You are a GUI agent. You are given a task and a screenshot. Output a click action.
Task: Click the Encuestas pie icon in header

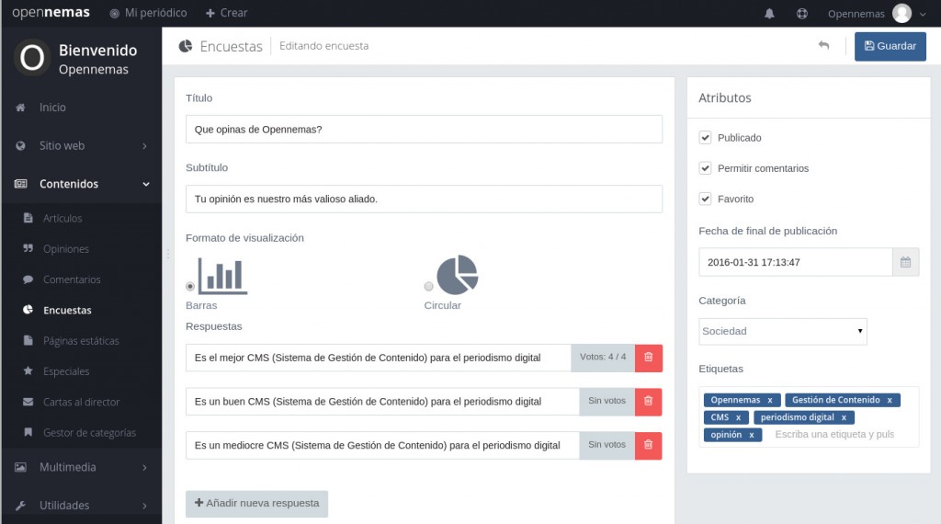[x=186, y=46]
